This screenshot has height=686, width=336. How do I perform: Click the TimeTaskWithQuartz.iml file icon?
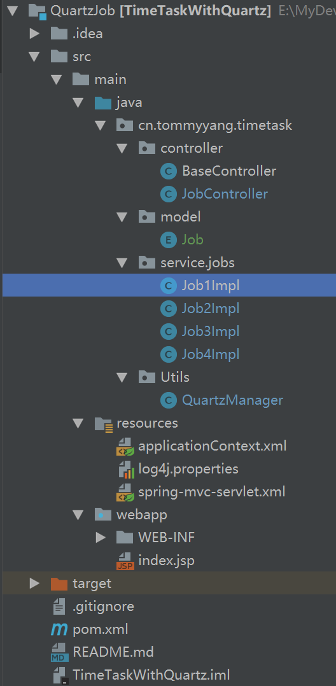point(60,676)
